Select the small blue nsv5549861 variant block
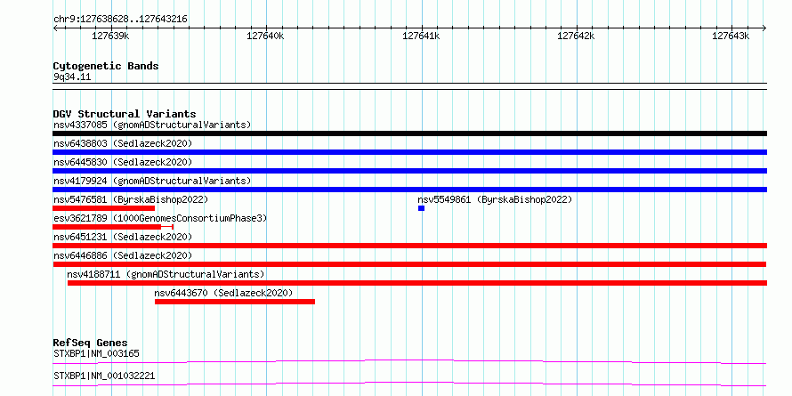The image size is (792, 396). click(x=421, y=208)
